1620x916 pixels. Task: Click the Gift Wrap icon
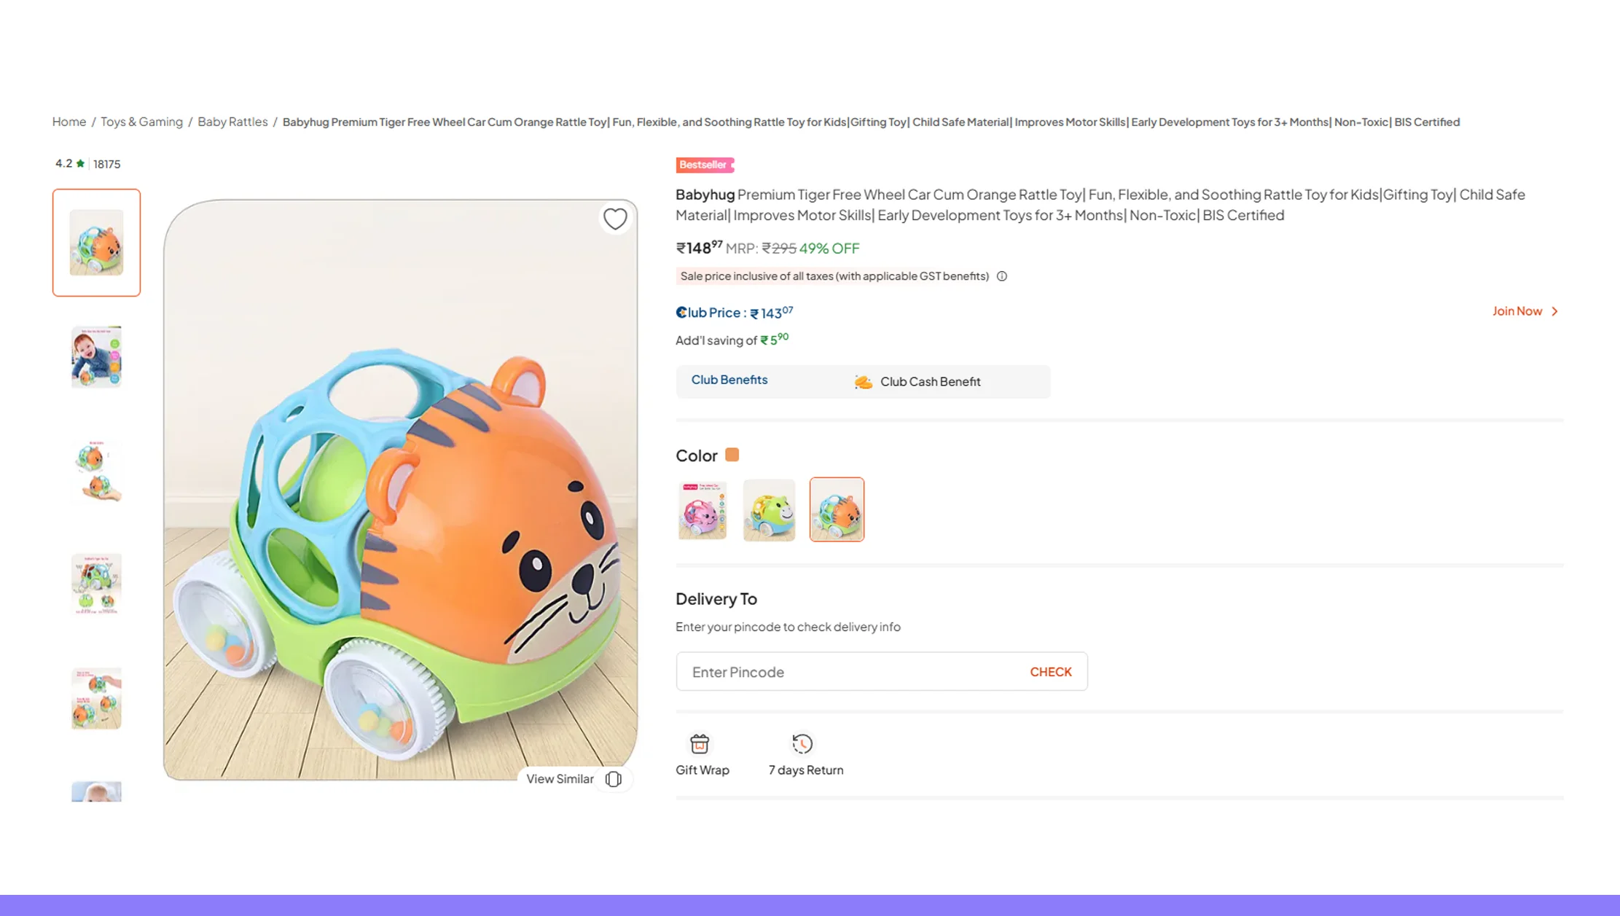click(x=700, y=744)
